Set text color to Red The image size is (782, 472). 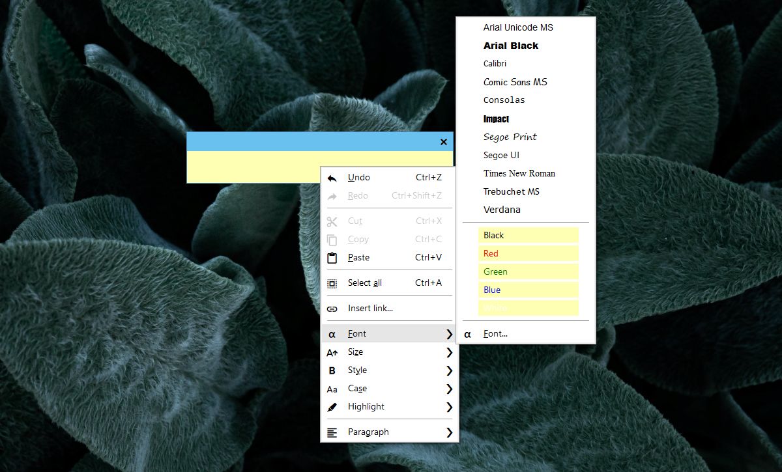click(529, 253)
